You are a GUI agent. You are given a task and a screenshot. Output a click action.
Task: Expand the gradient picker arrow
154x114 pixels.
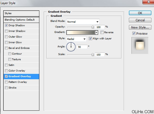97,32
